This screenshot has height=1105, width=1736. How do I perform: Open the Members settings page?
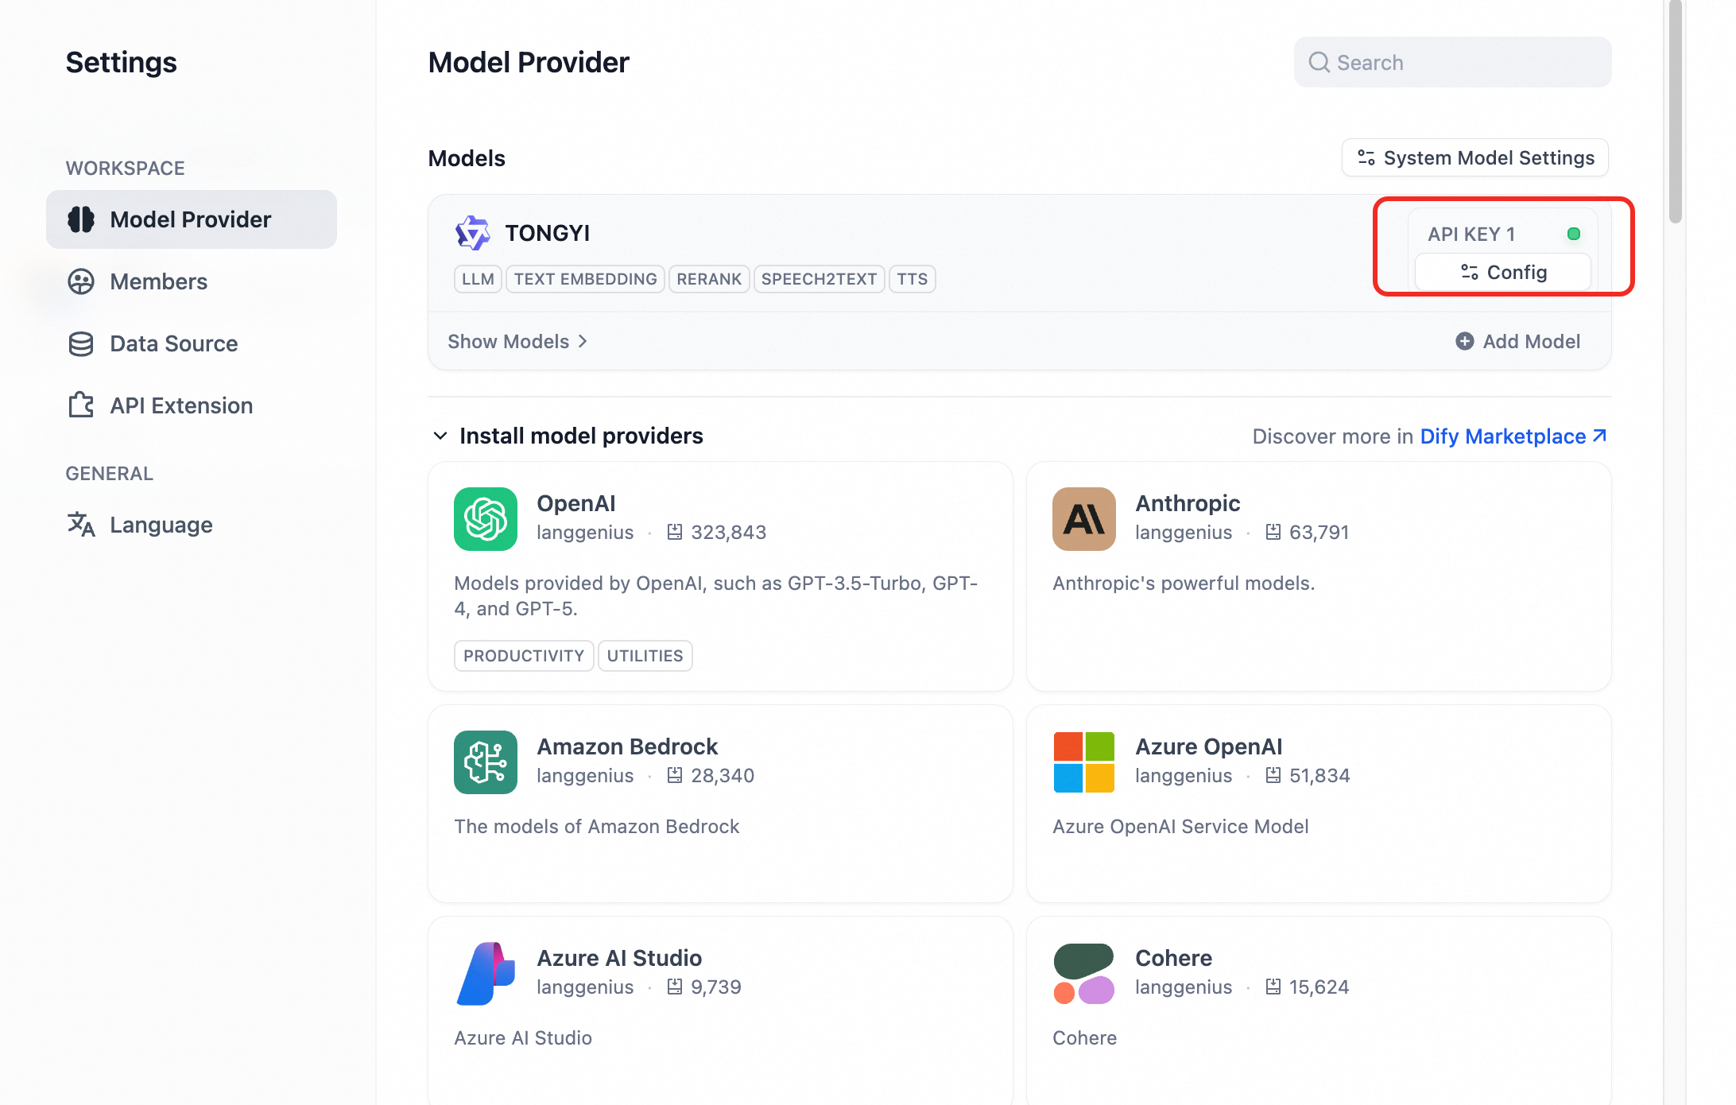click(x=158, y=281)
